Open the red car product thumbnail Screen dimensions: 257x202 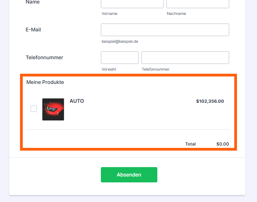[x=53, y=109]
